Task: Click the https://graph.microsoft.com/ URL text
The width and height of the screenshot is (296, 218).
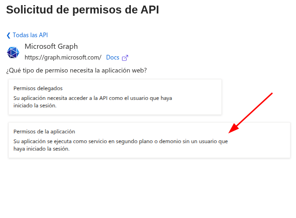Action: coord(63,58)
